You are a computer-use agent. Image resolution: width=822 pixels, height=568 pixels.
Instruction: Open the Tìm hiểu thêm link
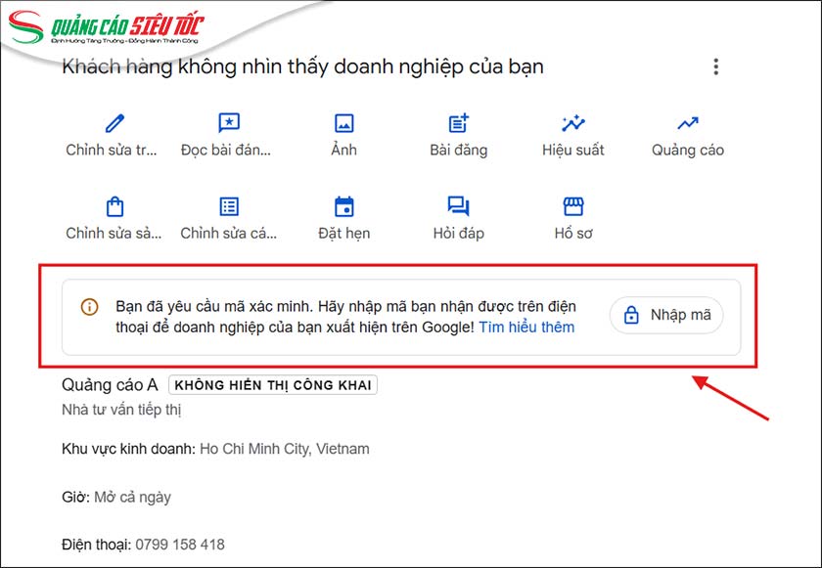(x=528, y=327)
